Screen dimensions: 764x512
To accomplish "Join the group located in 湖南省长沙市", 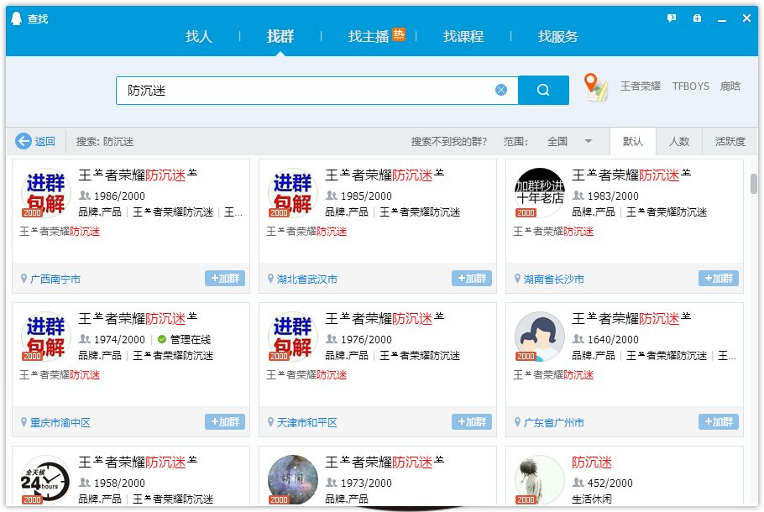I will (719, 278).
